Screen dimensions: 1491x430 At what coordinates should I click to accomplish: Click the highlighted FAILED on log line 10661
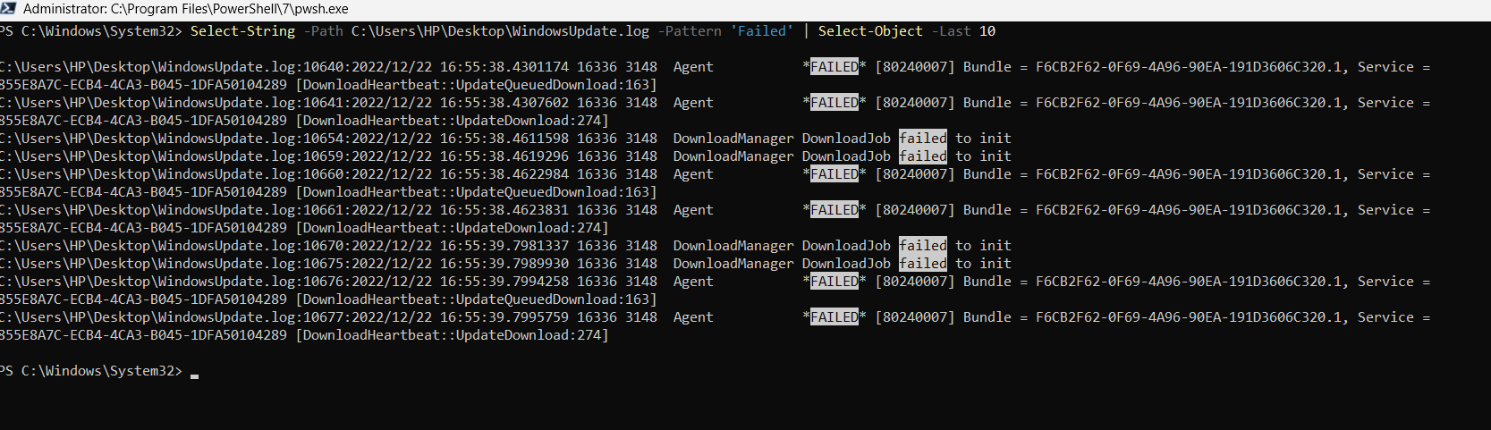[x=834, y=210]
